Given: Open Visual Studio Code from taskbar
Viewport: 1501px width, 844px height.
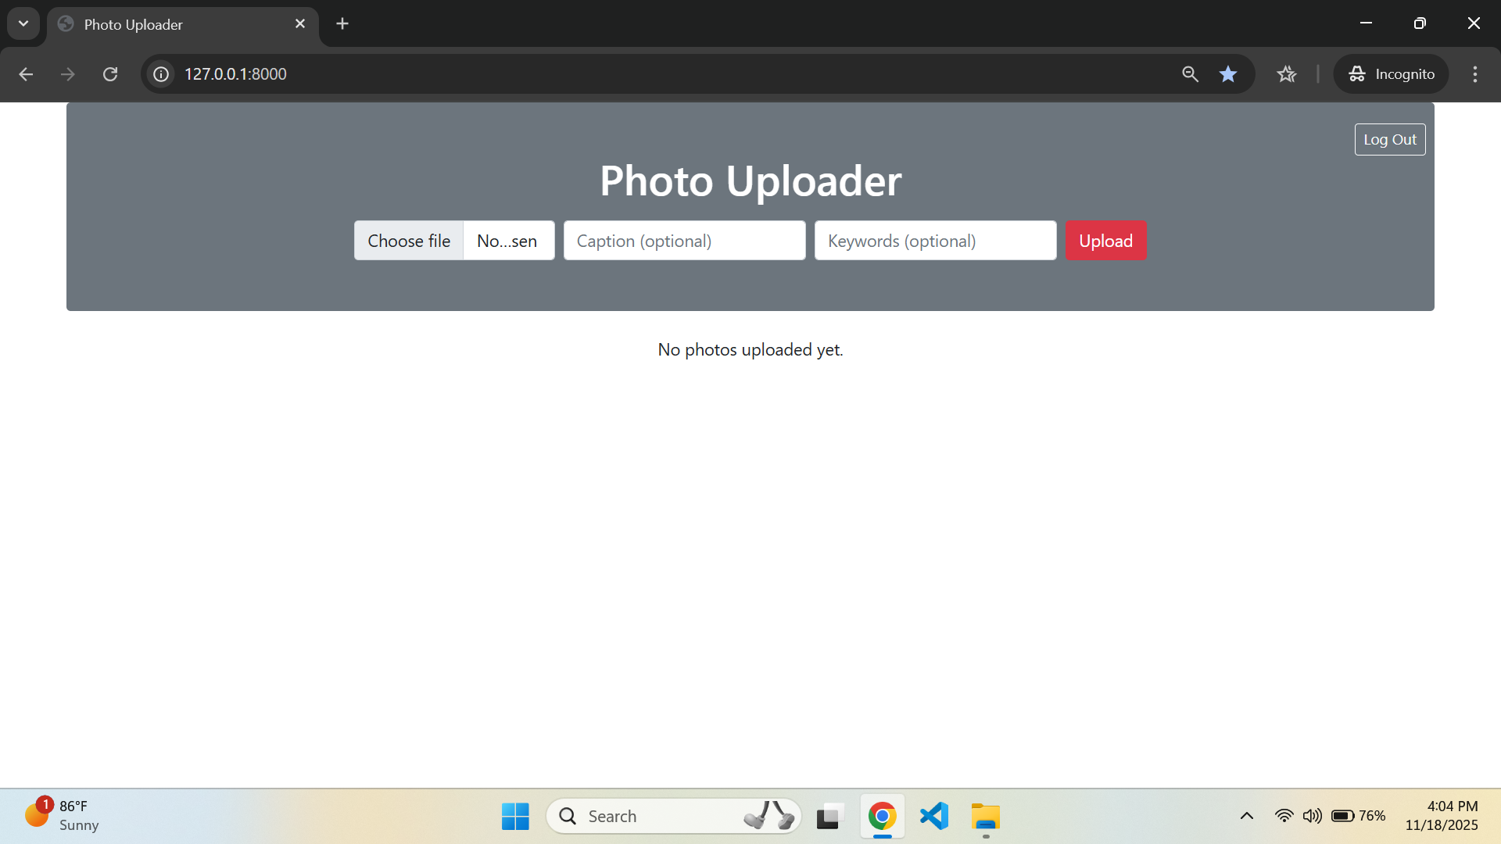Looking at the screenshot, I should [x=934, y=816].
